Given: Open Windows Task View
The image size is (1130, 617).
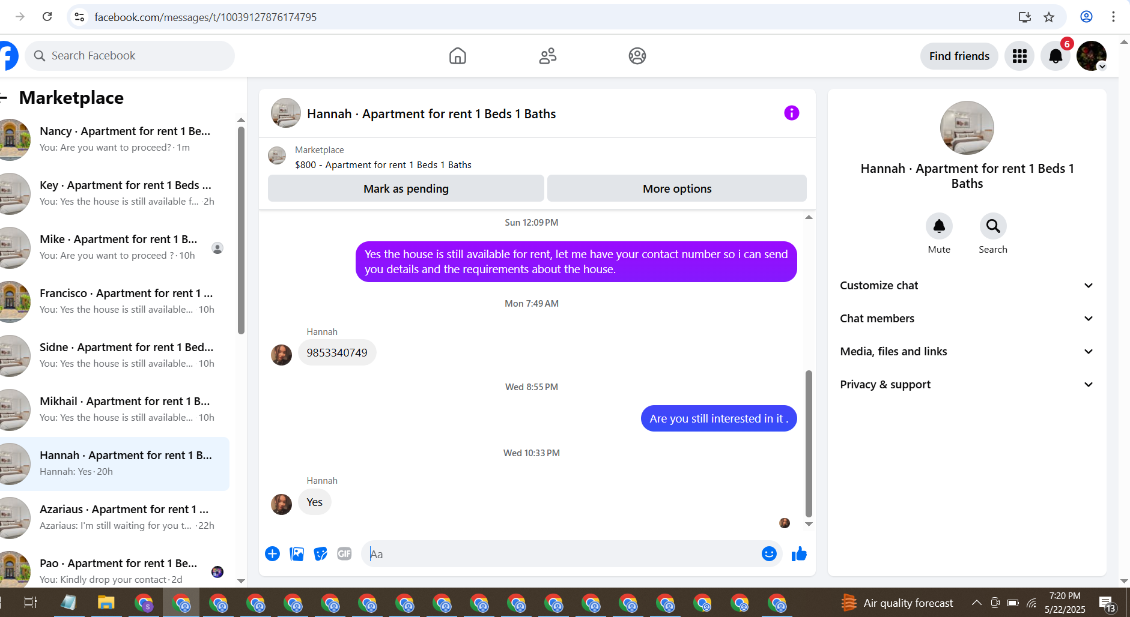Looking at the screenshot, I should pos(30,603).
